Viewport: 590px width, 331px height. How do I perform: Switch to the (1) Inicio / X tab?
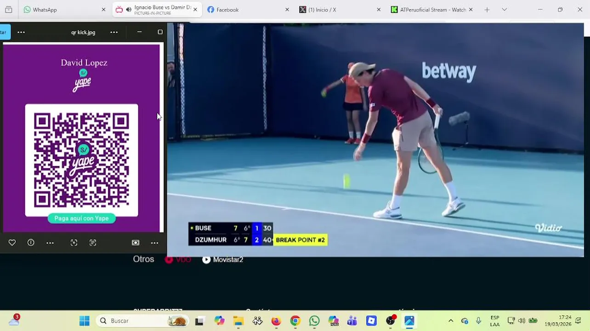point(340,10)
